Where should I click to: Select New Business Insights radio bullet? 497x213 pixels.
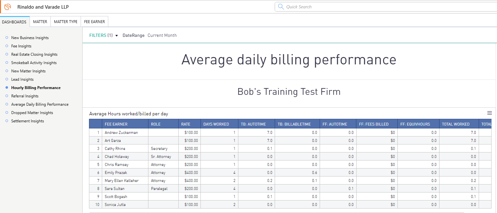pos(7,38)
